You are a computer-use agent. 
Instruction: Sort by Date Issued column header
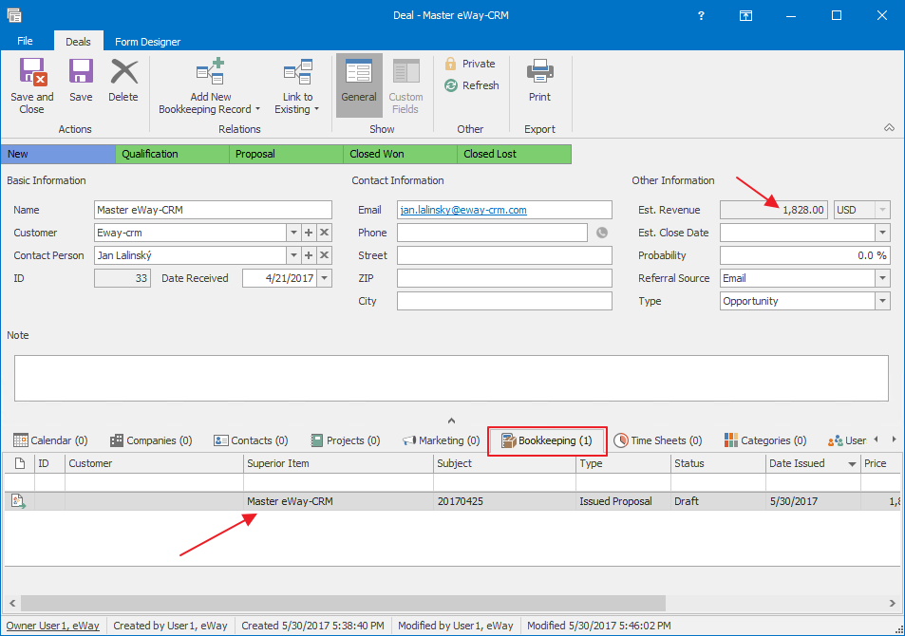click(812, 463)
